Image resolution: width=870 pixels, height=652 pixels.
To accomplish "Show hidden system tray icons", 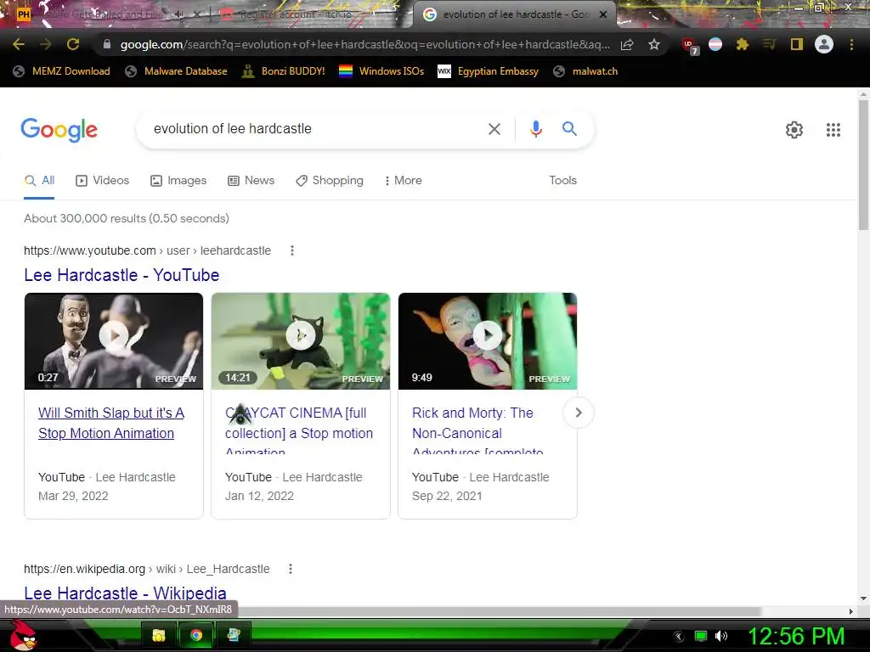I will pos(678,637).
